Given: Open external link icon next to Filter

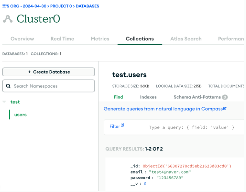Looking at the screenshot, I should point(122,125).
